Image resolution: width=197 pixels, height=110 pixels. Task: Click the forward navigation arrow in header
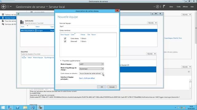pyautogui.click(x=8, y=6)
